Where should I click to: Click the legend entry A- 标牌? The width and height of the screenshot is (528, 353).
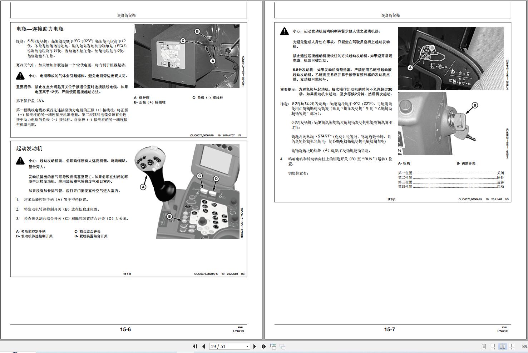[404, 163]
